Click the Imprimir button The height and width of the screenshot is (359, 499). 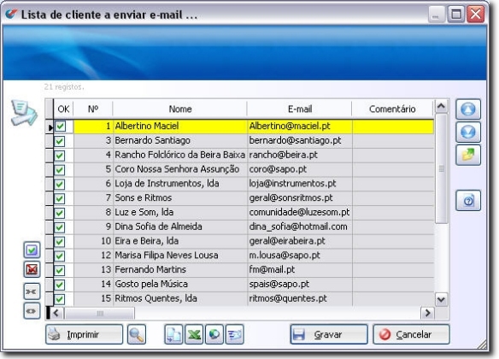pos(84,334)
